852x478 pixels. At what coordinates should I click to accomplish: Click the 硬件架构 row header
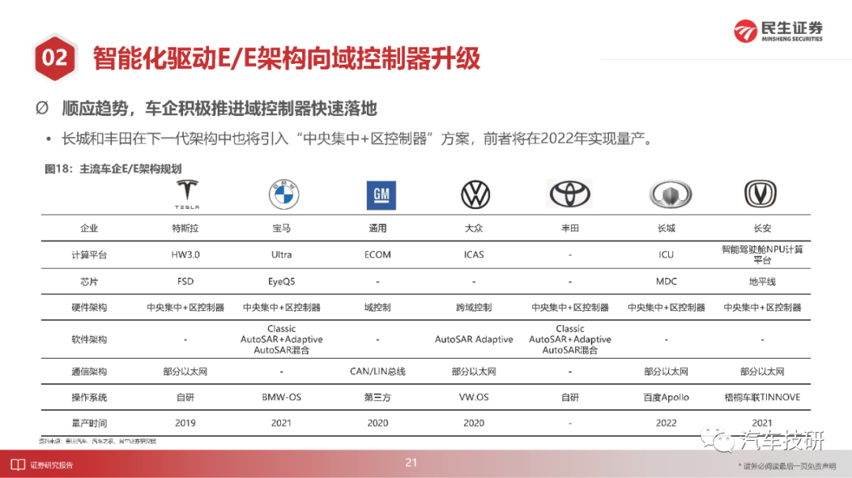(89, 308)
